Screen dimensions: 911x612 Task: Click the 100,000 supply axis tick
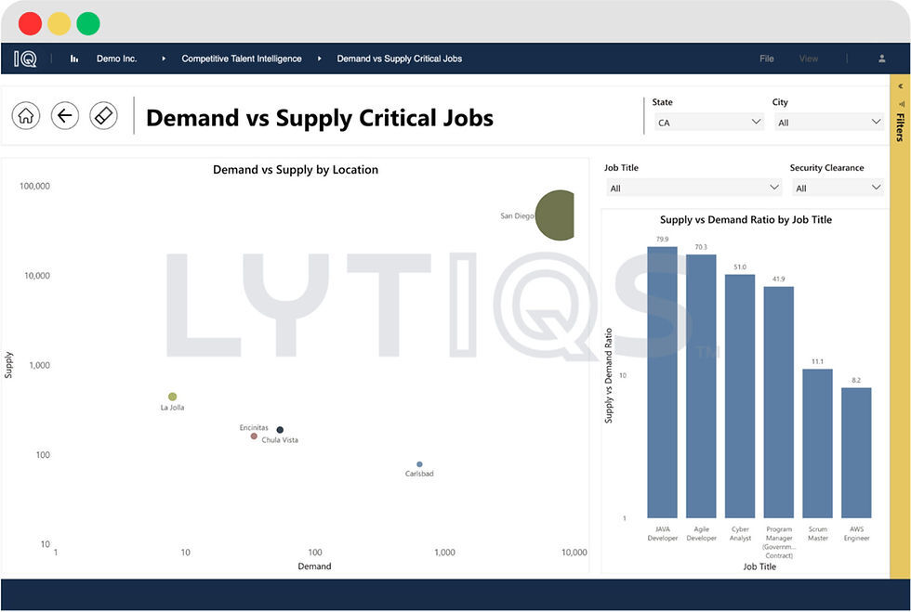tap(35, 186)
